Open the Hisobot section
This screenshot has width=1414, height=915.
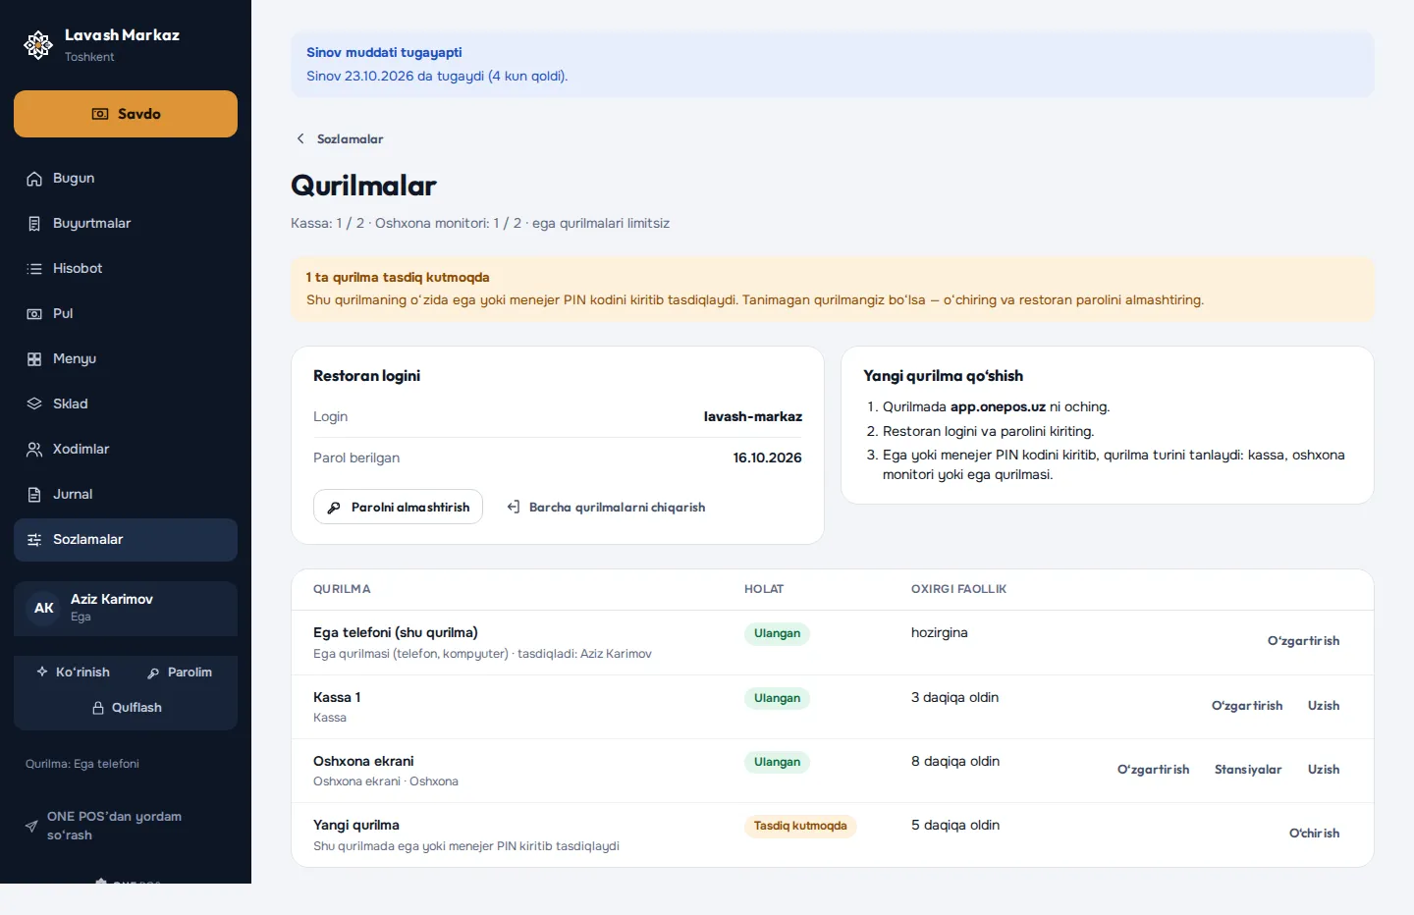tap(126, 269)
